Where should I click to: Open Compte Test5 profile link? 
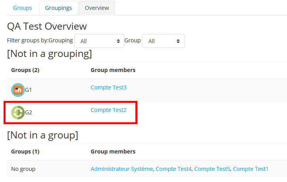tap(212, 169)
